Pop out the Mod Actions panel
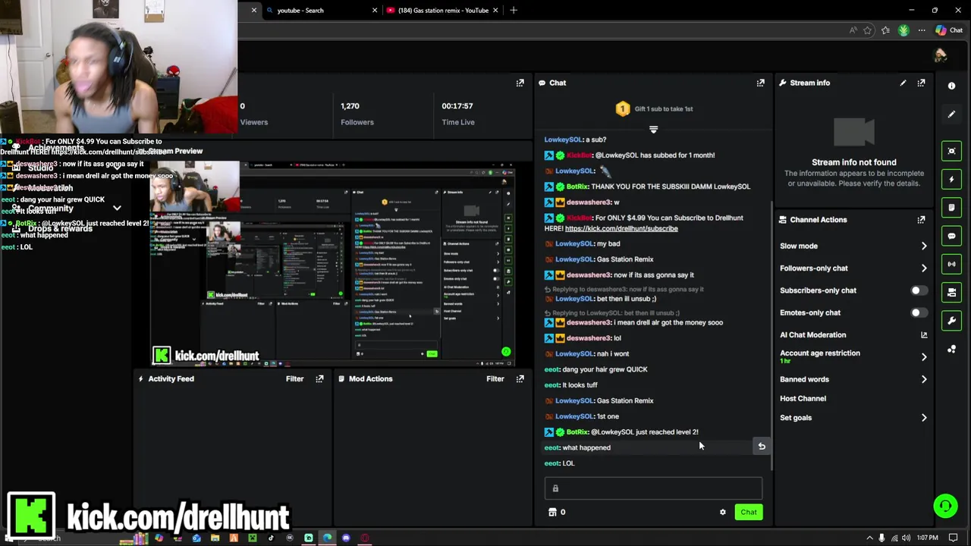The height and width of the screenshot is (546, 971). (520, 378)
